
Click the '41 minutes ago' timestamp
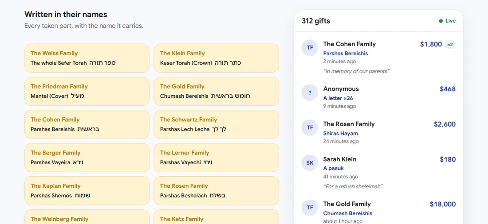pos(340,177)
